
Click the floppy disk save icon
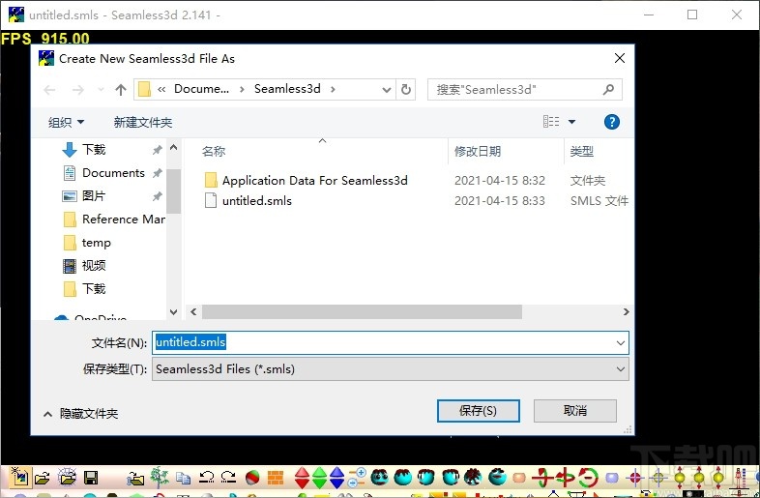pos(91,478)
